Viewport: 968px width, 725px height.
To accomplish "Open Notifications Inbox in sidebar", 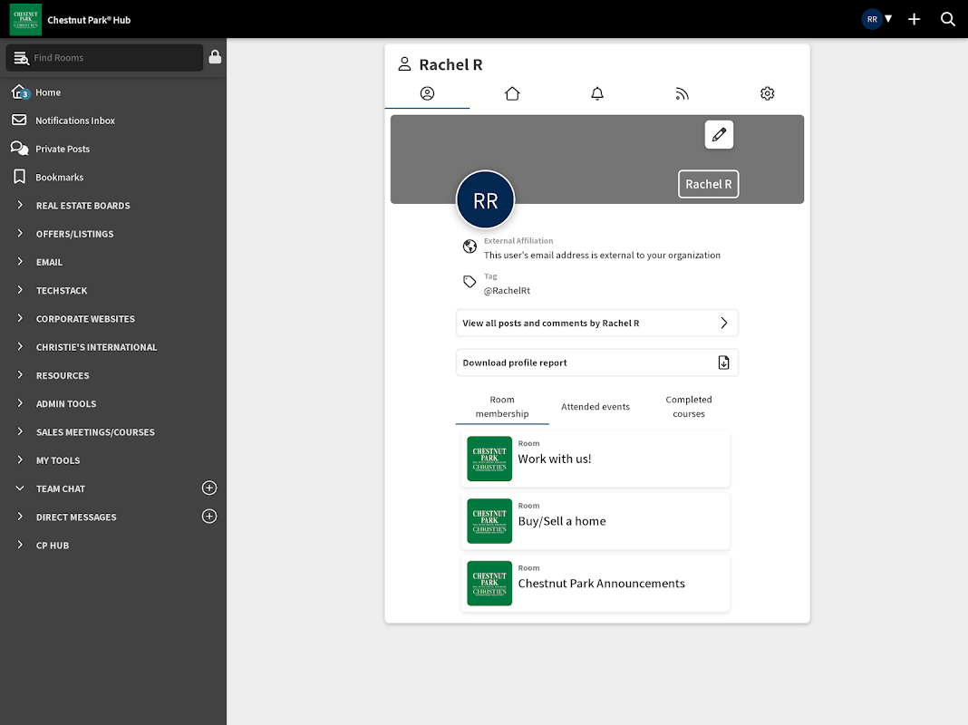I will click(x=74, y=121).
